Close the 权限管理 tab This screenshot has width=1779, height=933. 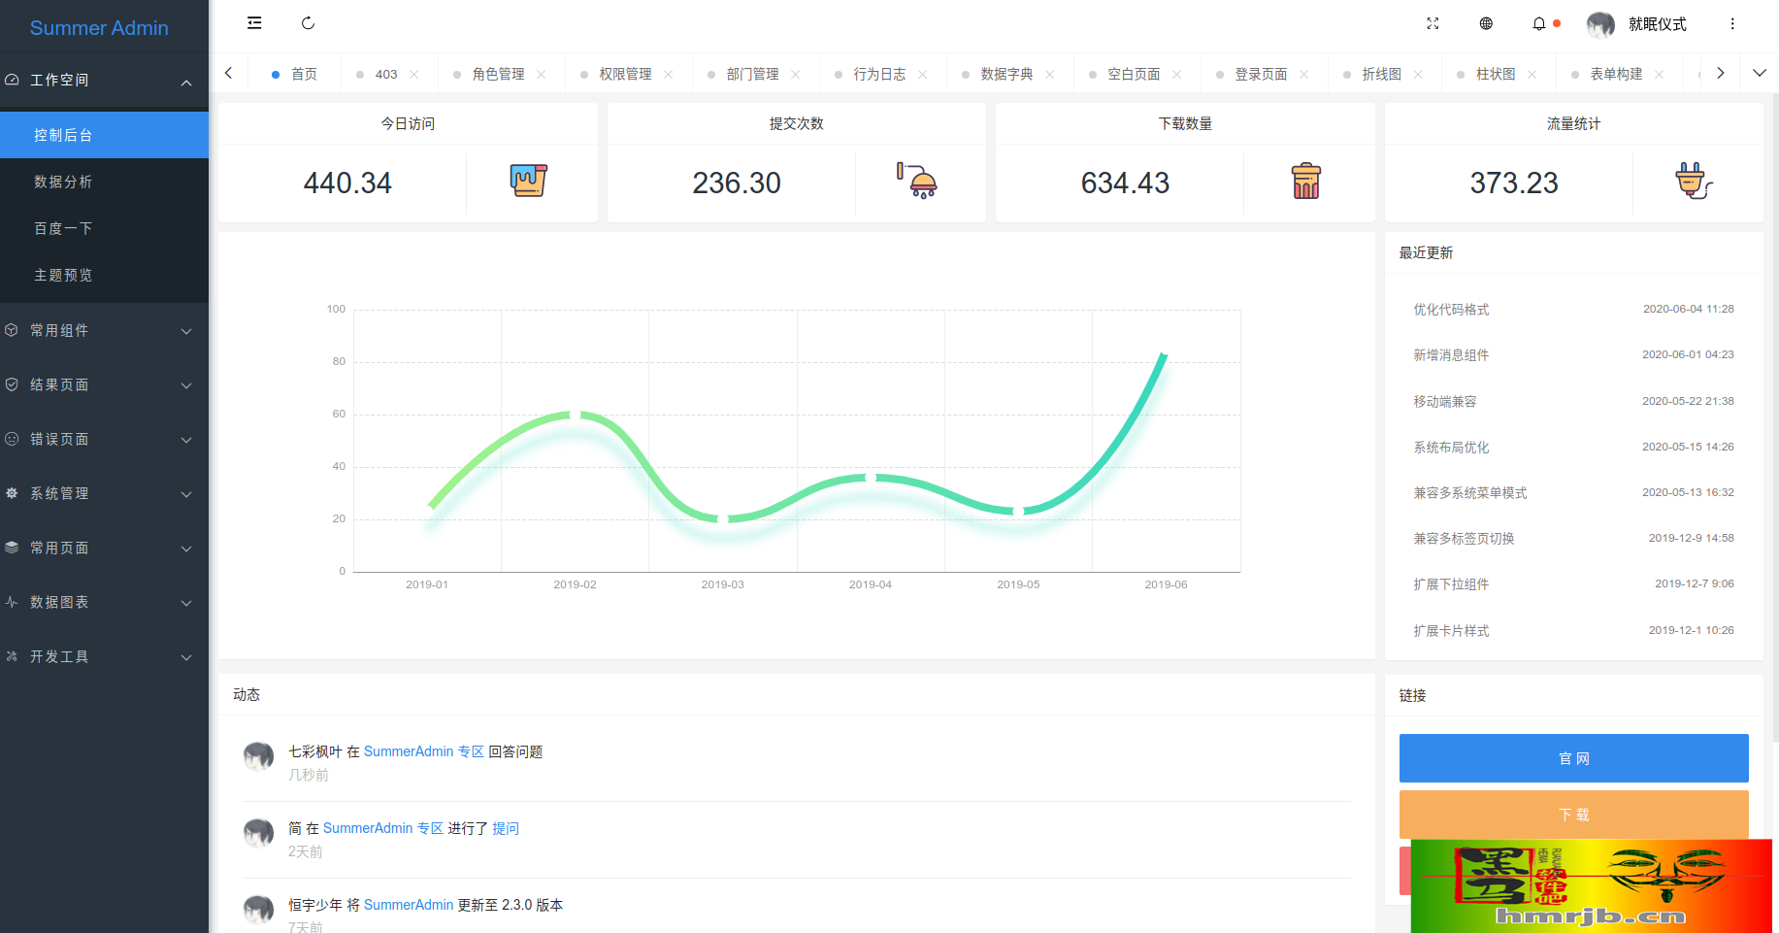669,75
